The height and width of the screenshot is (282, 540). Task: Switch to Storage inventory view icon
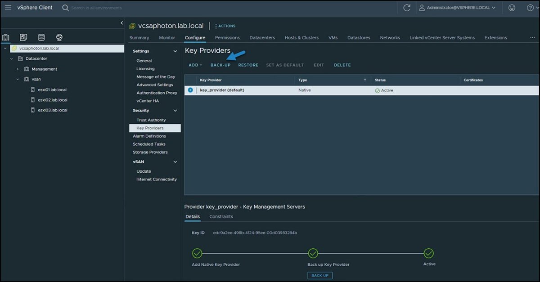(x=41, y=37)
